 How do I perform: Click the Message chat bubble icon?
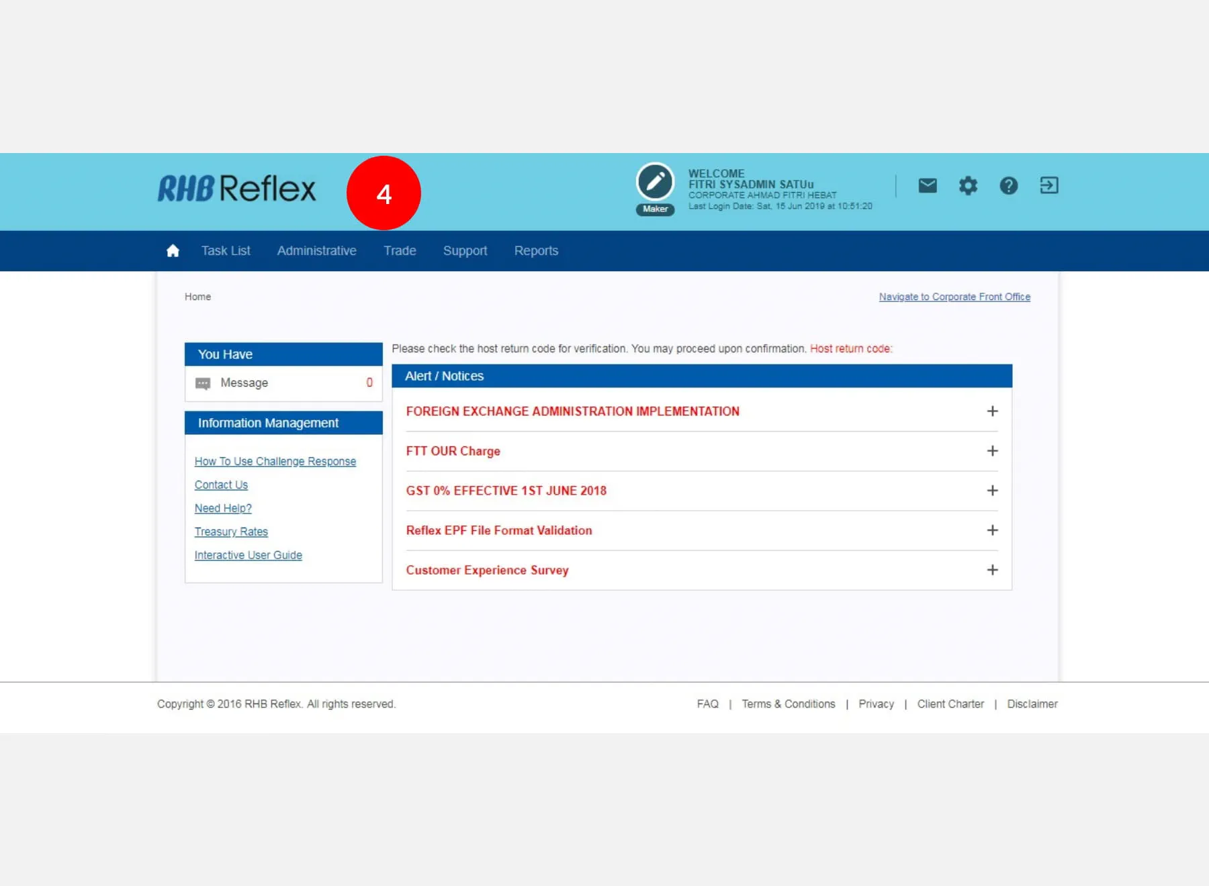(x=203, y=383)
